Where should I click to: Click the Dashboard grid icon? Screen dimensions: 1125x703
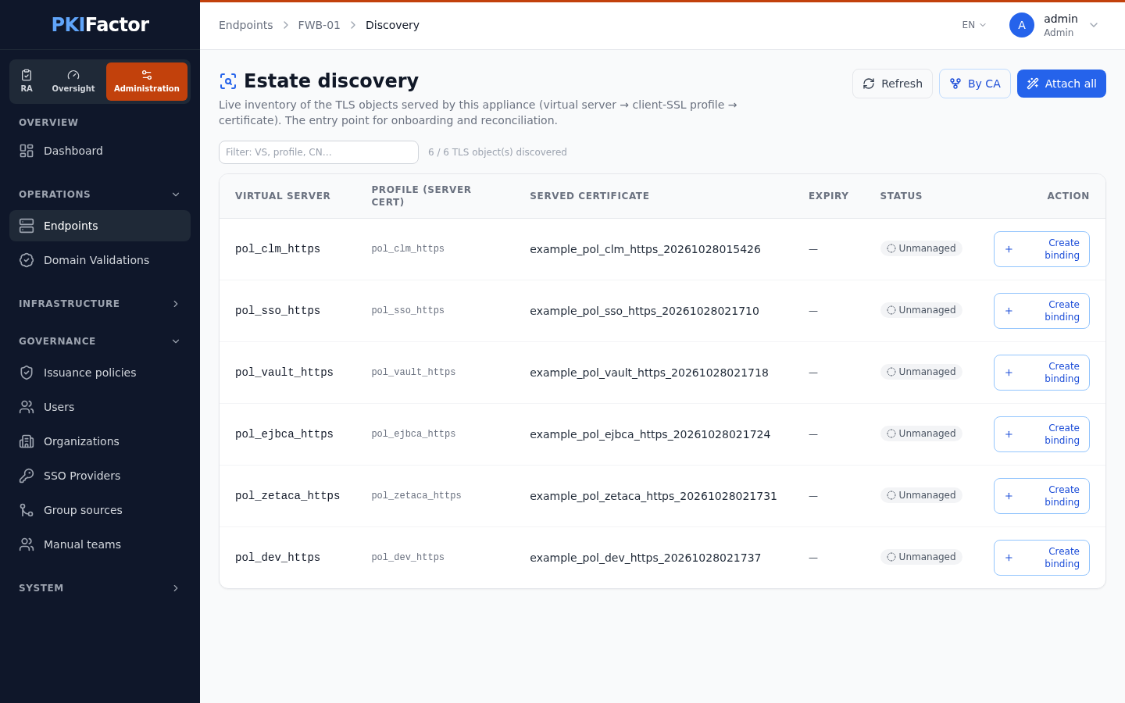(x=27, y=151)
